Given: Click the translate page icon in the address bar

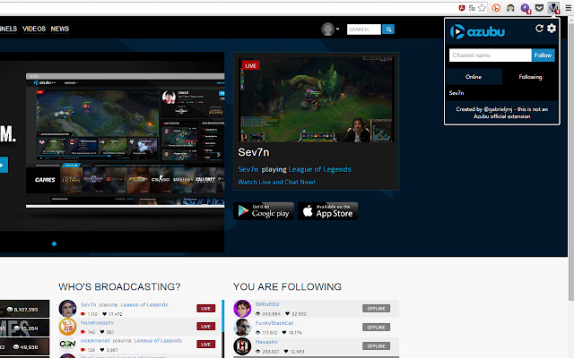Looking at the screenshot, I should point(472,8).
